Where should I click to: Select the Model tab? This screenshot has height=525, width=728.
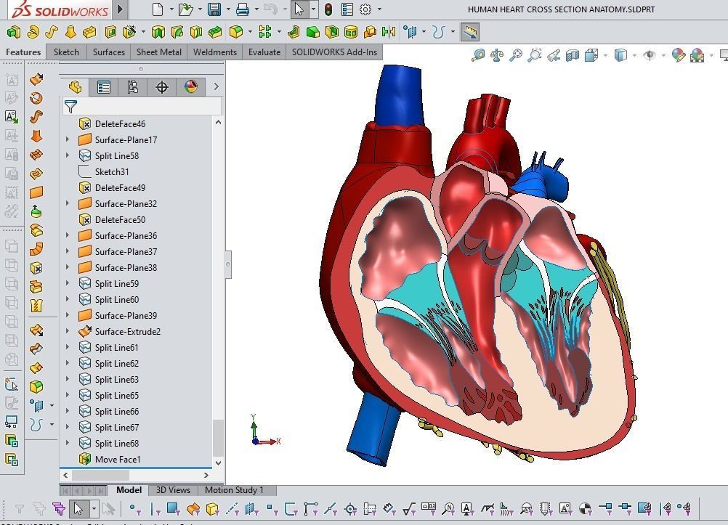click(x=129, y=490)
